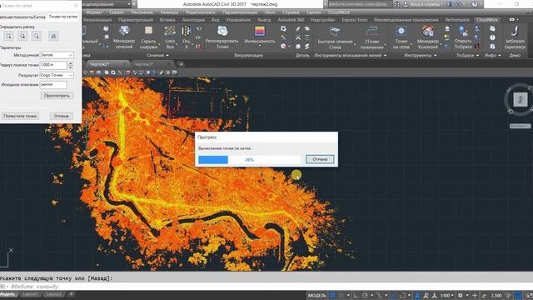
Task: Toggle grid display in status bar
Action: point(333,295)
